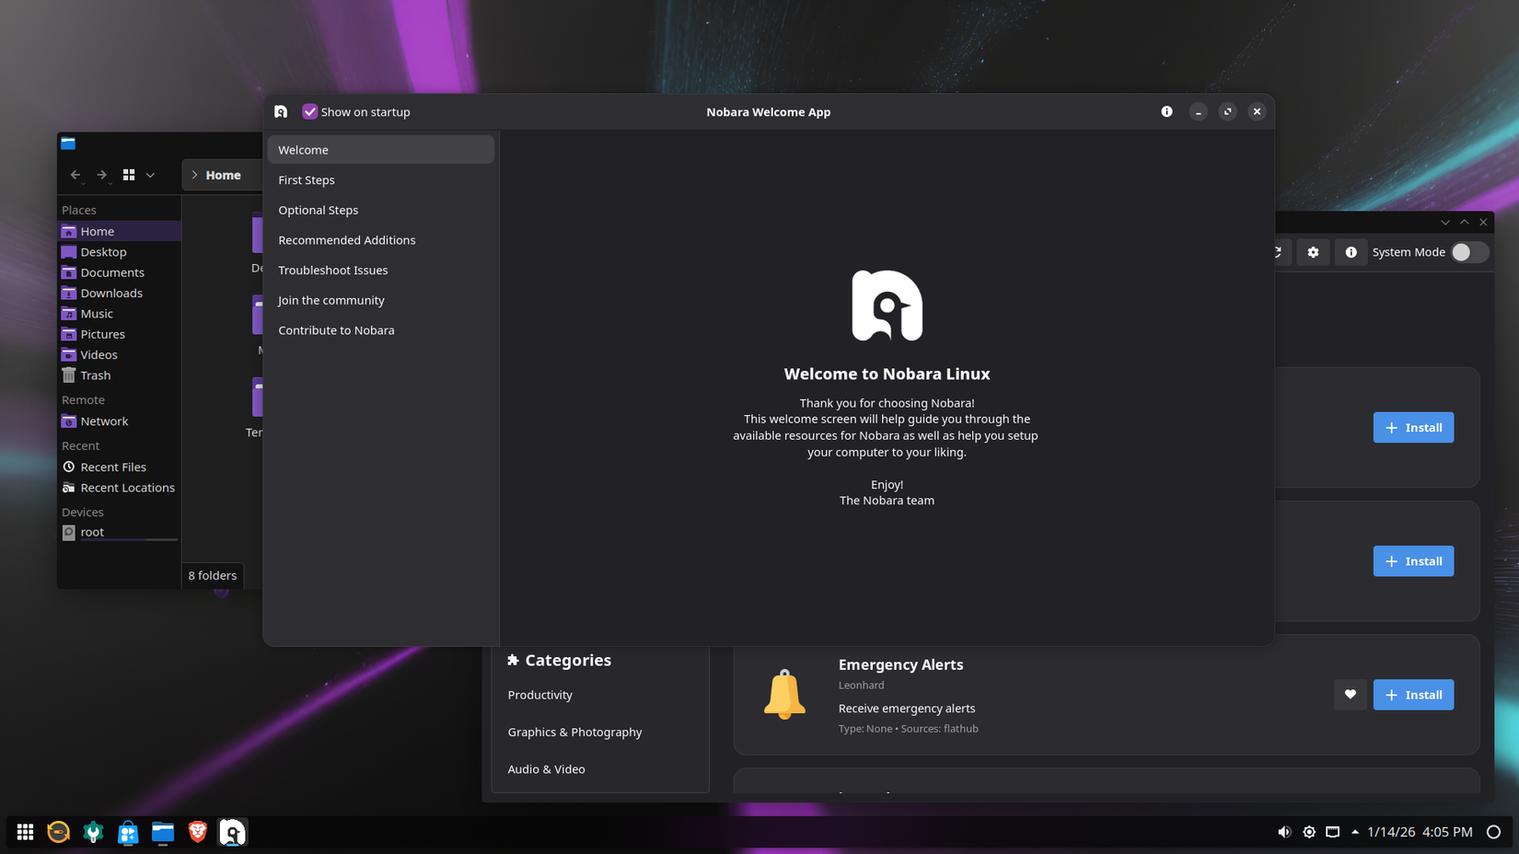The image size is (1519, 854).
Task: Launch the Nobara update tool from taskbar
Action: click(58, 831)
